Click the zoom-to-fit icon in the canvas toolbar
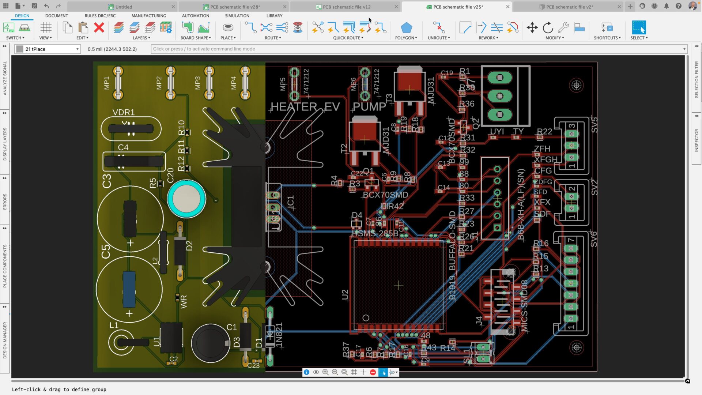 (344, 372)
